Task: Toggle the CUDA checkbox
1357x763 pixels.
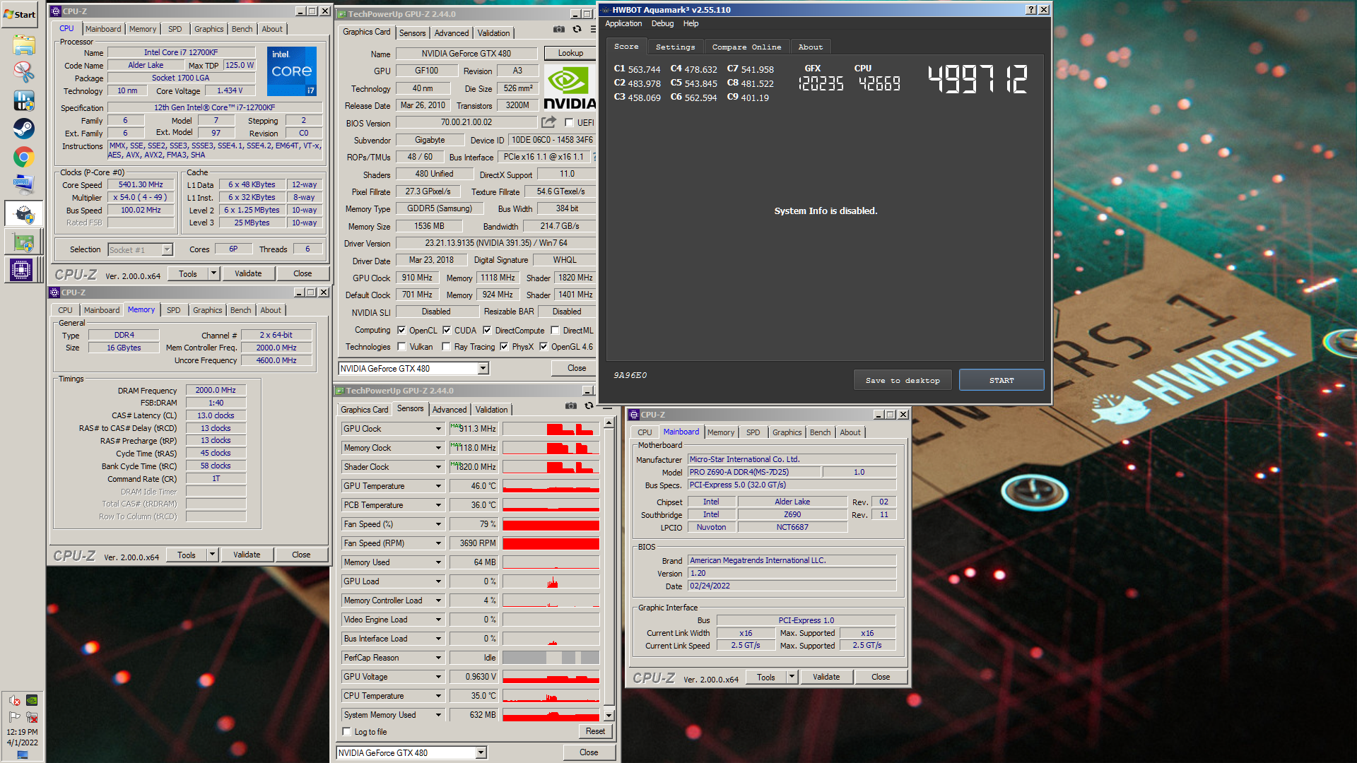Action: coord(447,331)
